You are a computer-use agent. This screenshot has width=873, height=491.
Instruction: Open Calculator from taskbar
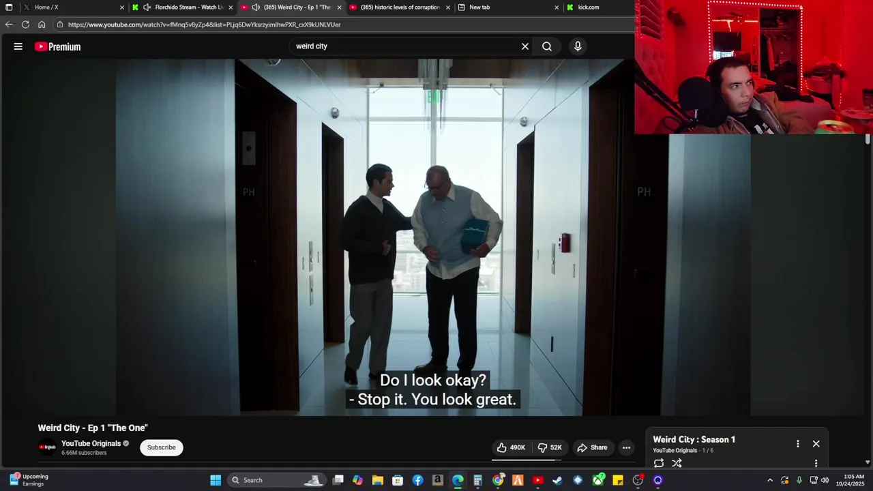click(x=477, y=480)
